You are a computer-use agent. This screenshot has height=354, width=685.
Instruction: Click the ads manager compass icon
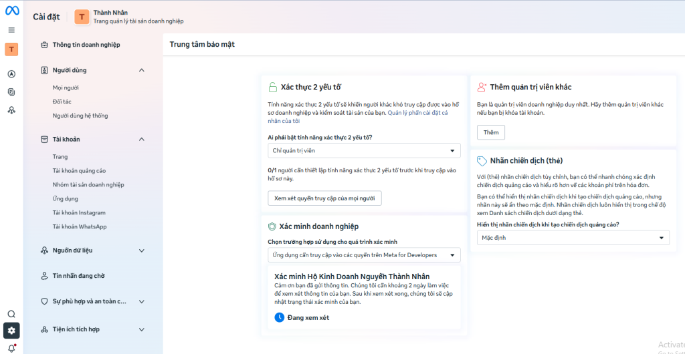pos(11,74)
